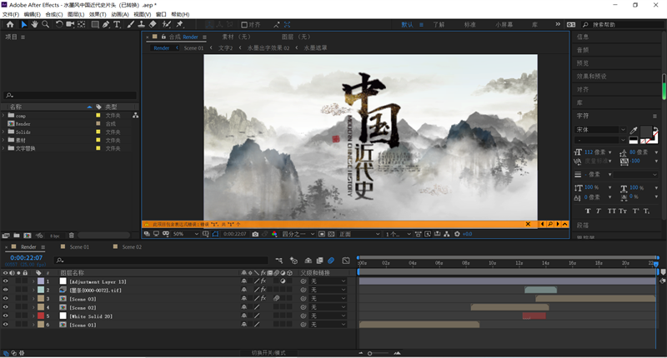The image size is (667, 358).
Task: Select the Eraser tool
Action: [153, 24]
